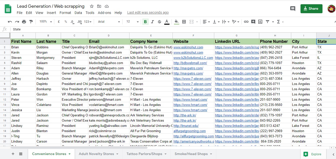
Task: Open 'Last edit was seconds ago' history
Action: 148,12
